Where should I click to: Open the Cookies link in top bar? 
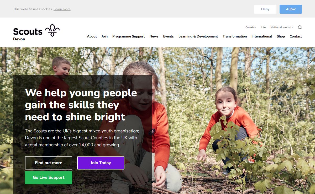click(x=250, y=27)
